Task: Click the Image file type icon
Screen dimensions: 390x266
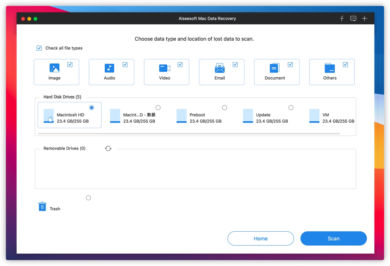Action: pyautogui.click(x=54, y=68)
